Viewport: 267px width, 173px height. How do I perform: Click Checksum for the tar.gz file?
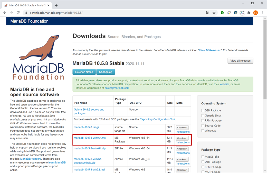(182, 128)
